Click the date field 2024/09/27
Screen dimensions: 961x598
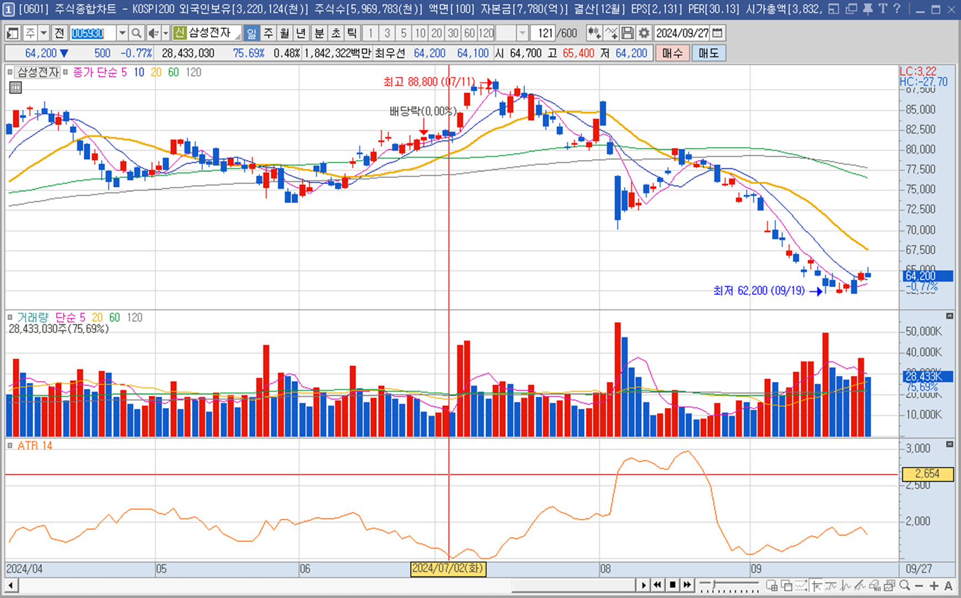tap(682, 33)
